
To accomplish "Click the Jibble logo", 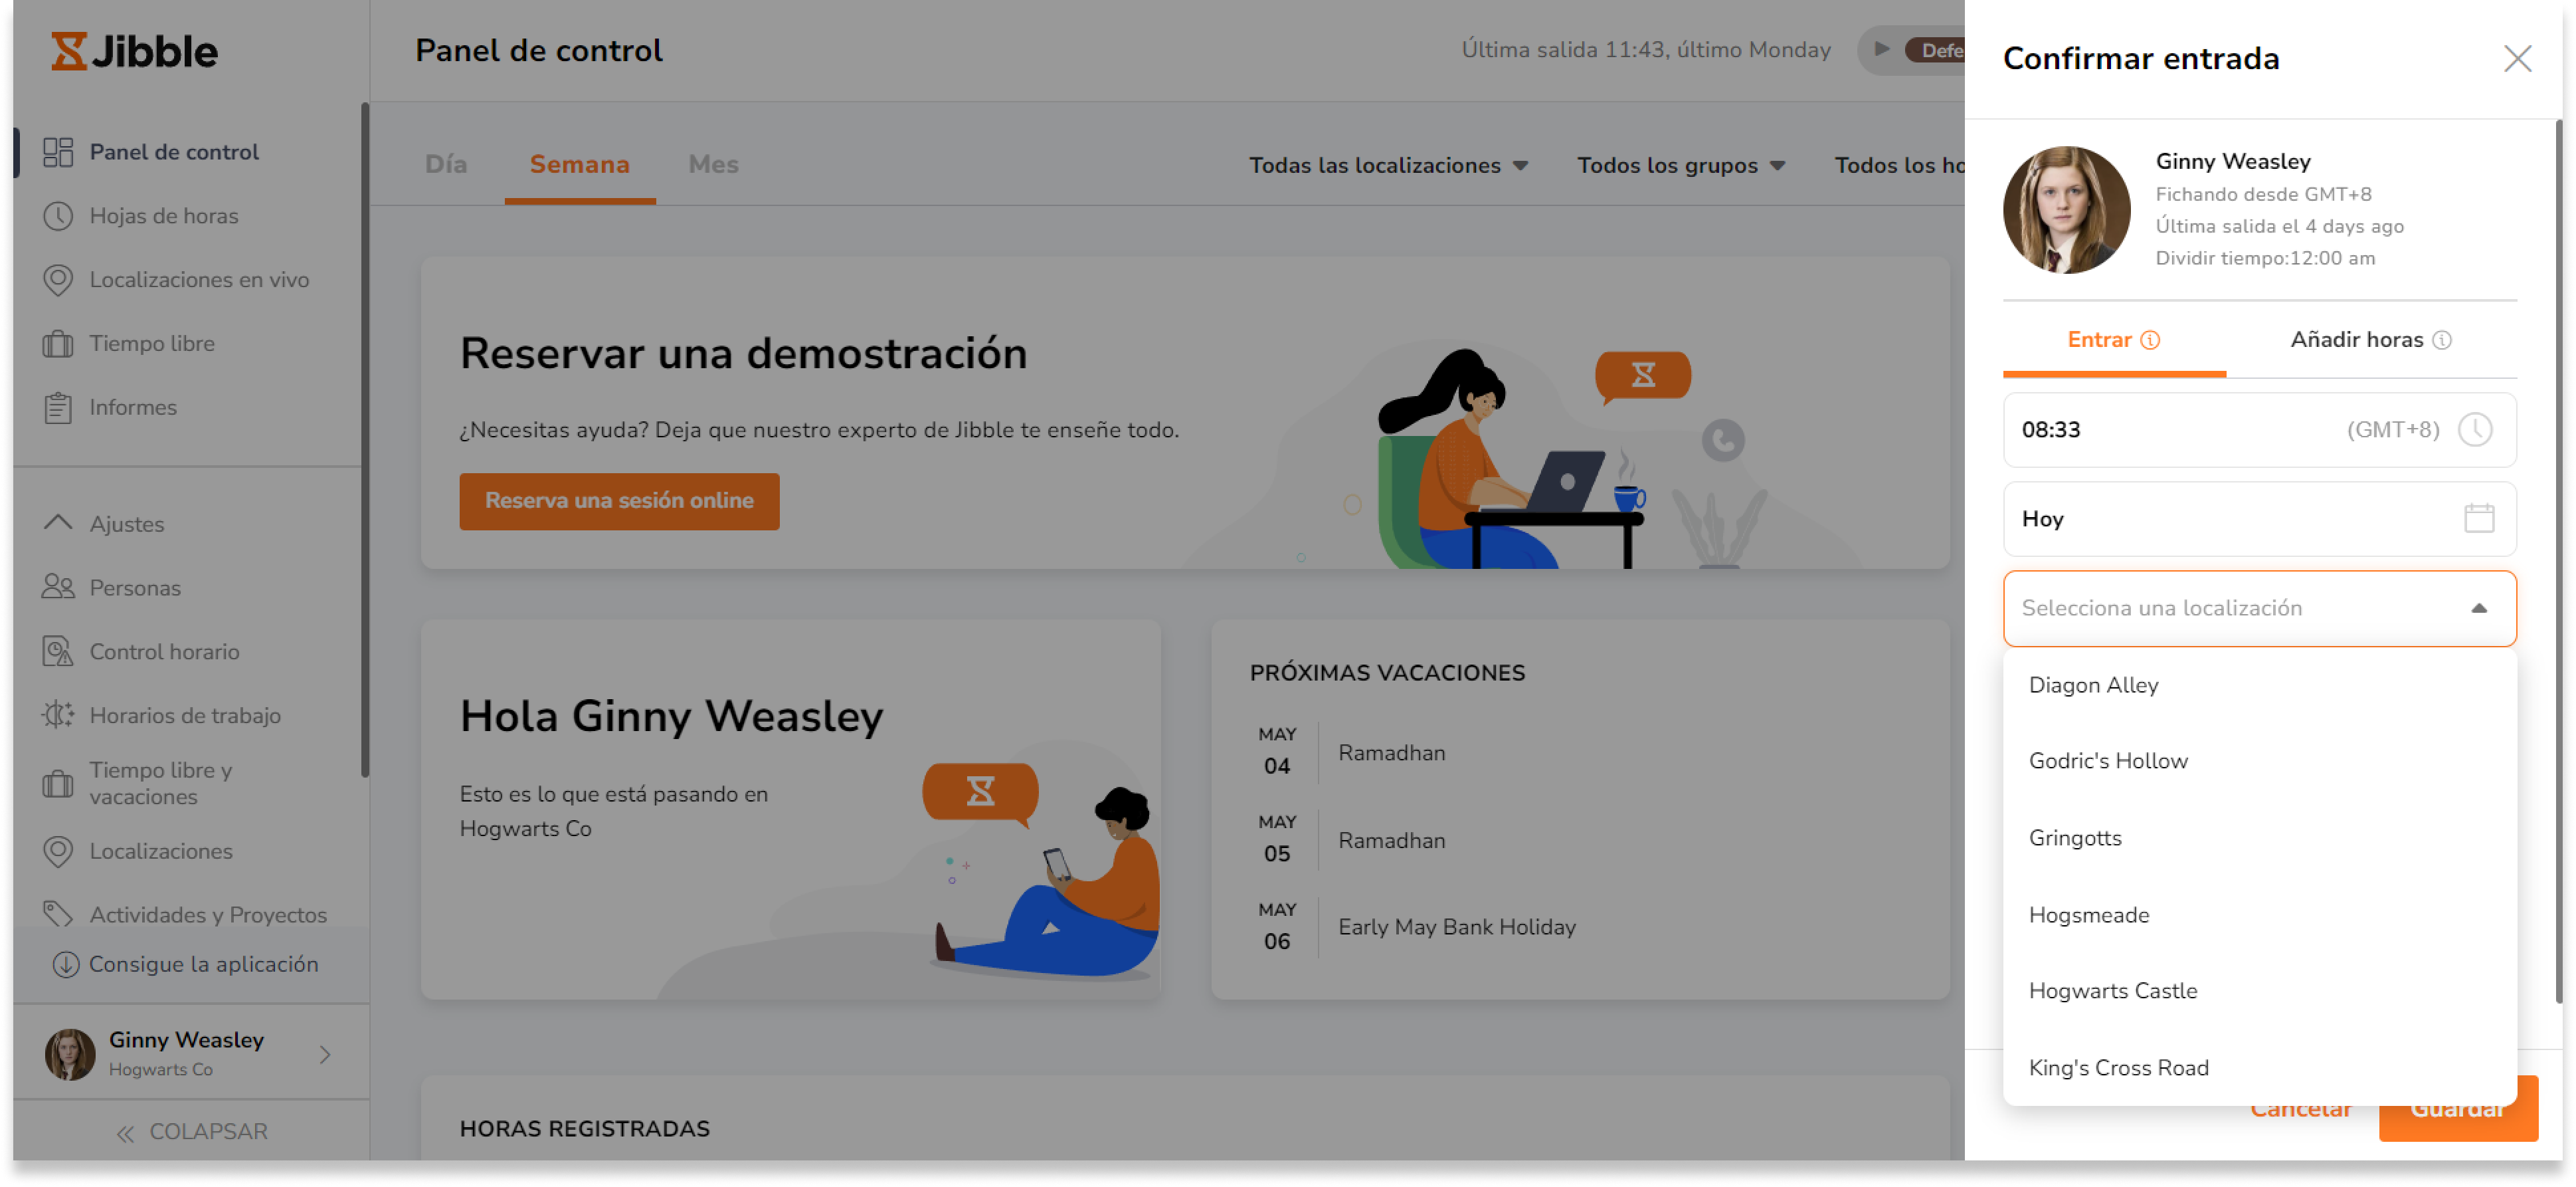I will pyautogui.click(x=134, y=51).
